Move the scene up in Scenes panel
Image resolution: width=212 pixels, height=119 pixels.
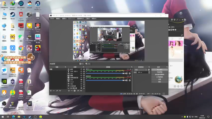tap(57, 91)
